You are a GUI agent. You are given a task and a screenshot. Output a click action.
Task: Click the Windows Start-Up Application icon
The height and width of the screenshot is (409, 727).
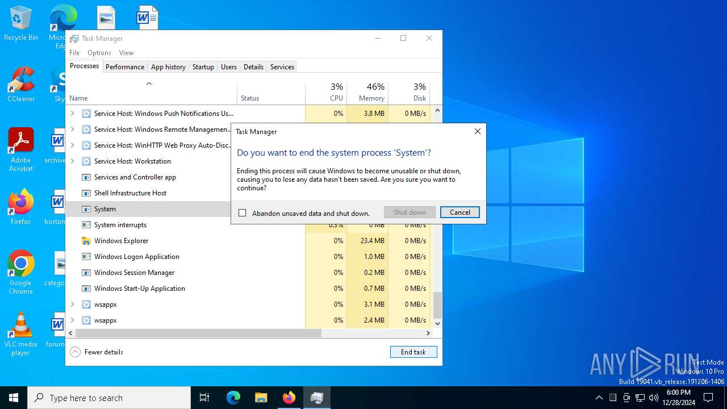[86, 289]
